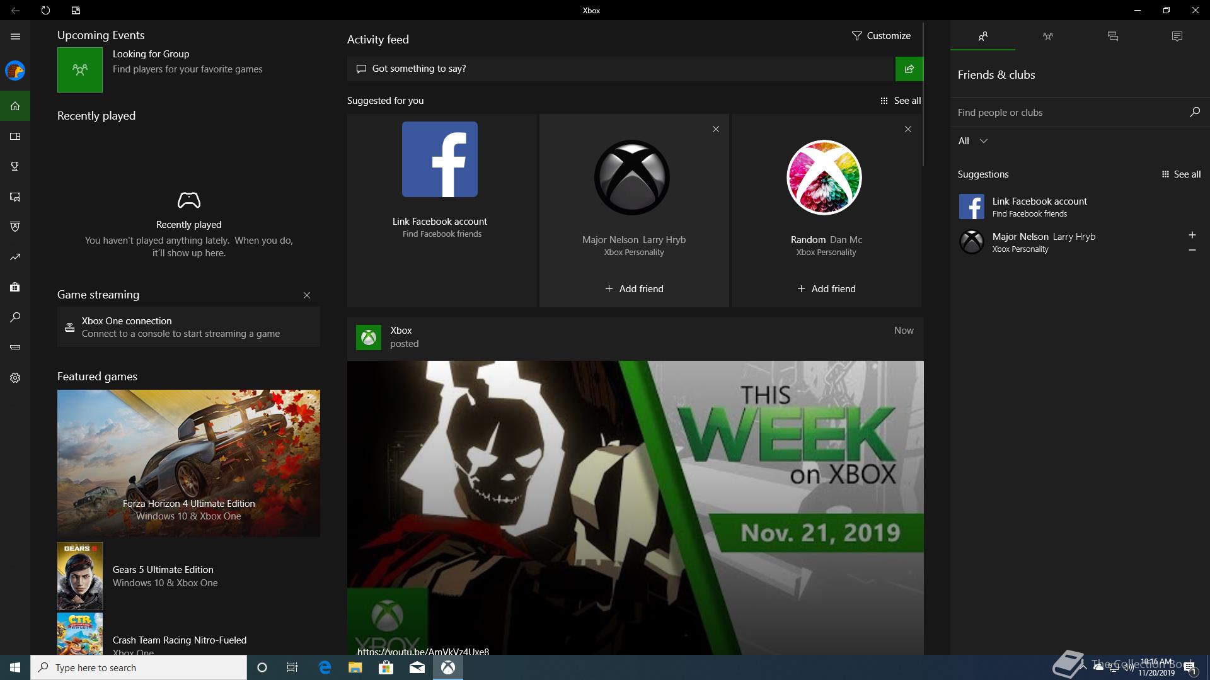The width and height of the screenshot is (1210, 680).
Task: Click the taskbar Type here to search box
Action: coord(139,667)
